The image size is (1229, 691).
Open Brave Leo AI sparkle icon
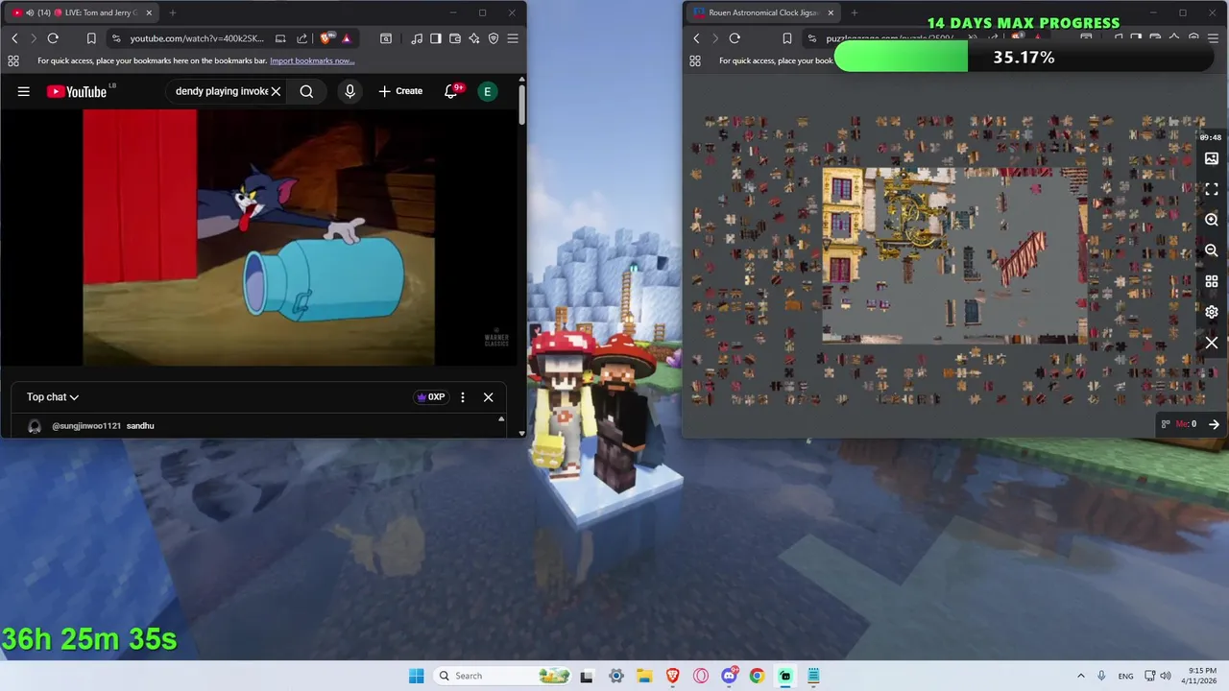point(474,38)
